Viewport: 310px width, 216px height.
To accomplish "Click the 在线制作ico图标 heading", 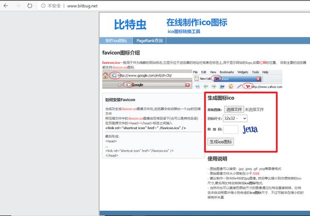I will coord(197,22).
